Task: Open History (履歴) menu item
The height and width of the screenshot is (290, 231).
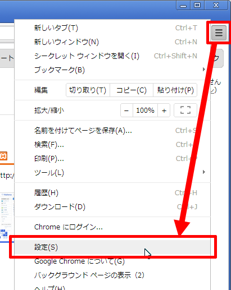Action: click(x=112, y=193)
